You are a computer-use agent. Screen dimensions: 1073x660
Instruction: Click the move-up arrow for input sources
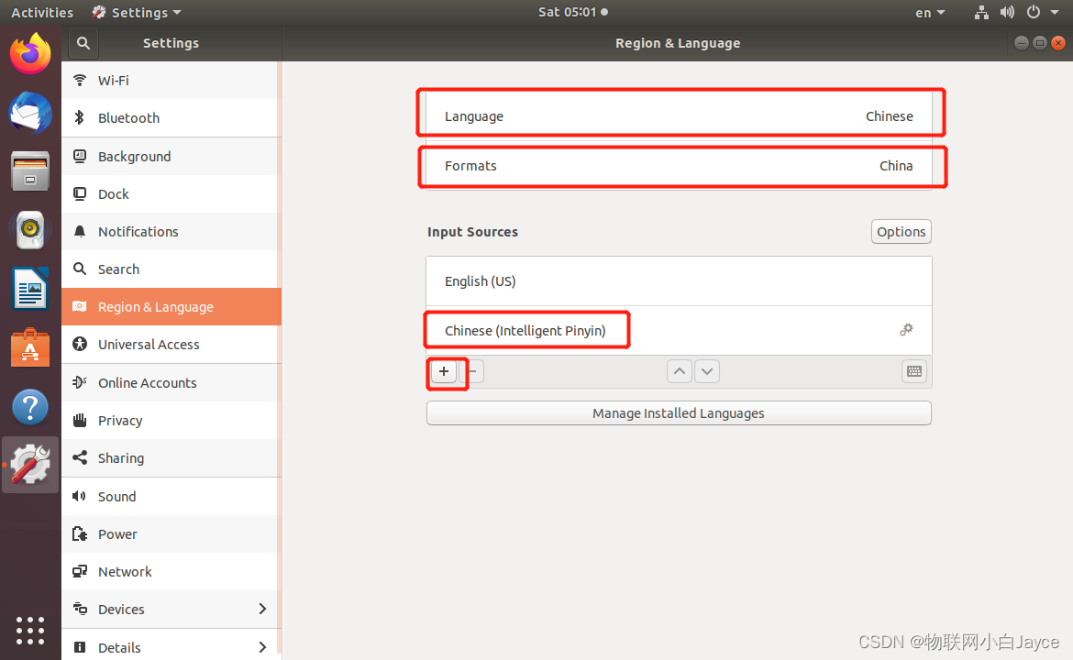(x=680, y=370)
